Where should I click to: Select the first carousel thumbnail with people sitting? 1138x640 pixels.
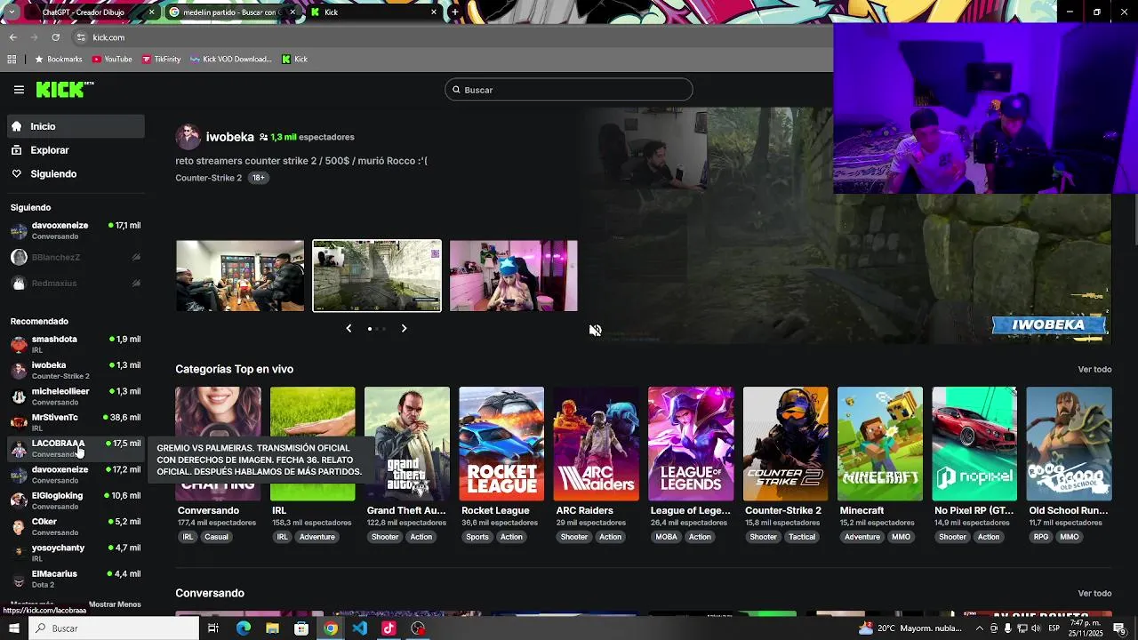(x=240, y=276)
